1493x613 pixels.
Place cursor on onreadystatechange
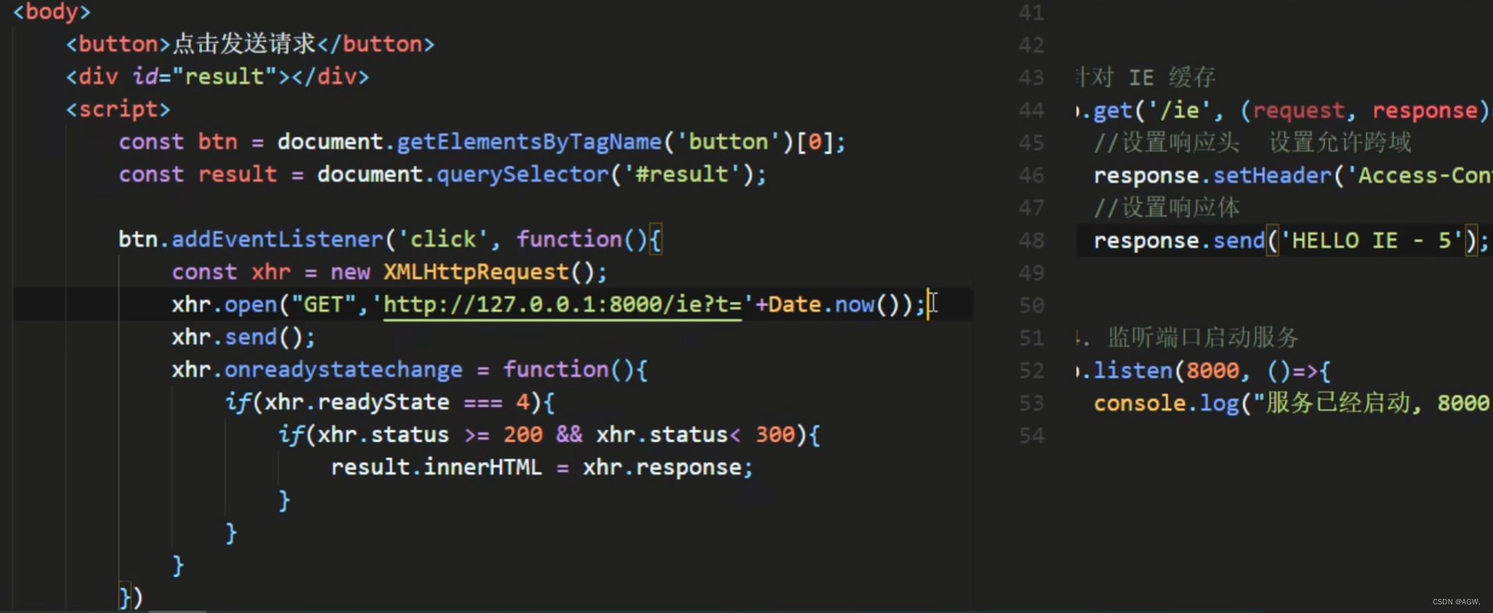tap(344, 370)
